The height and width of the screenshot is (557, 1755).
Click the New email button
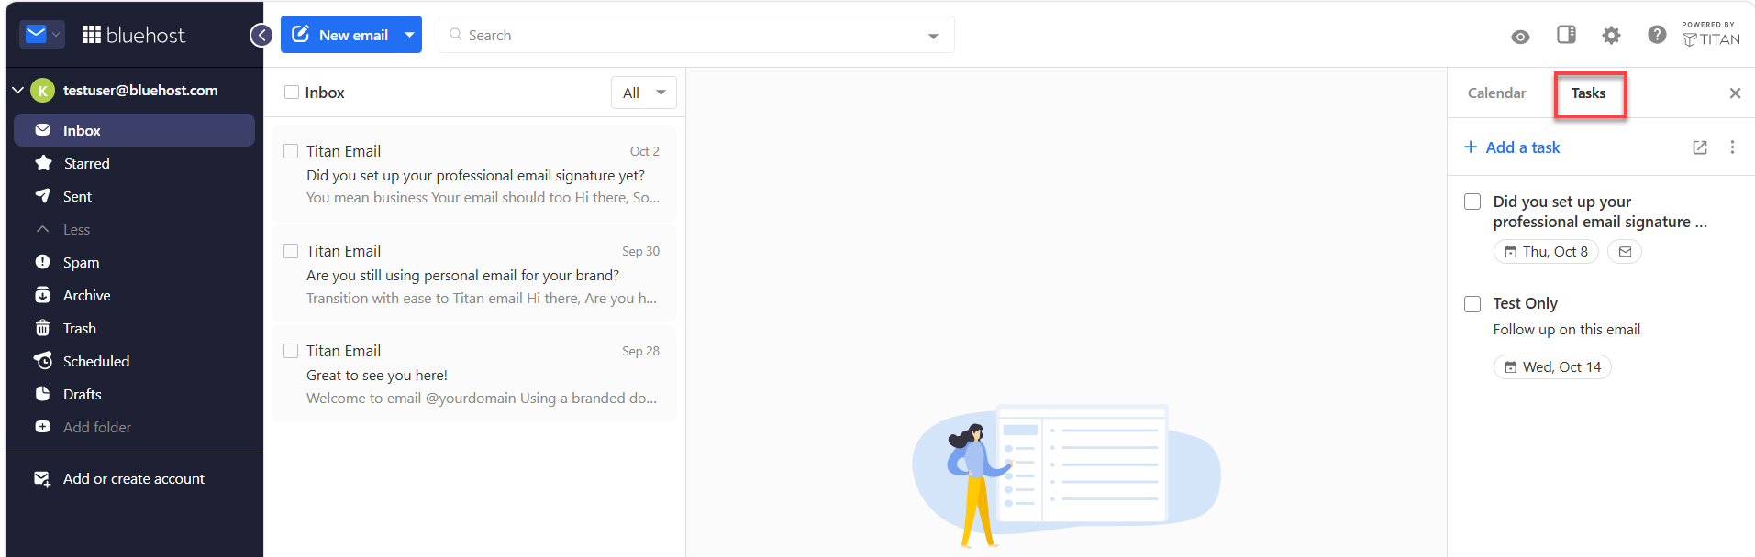[x=339, y=35]
